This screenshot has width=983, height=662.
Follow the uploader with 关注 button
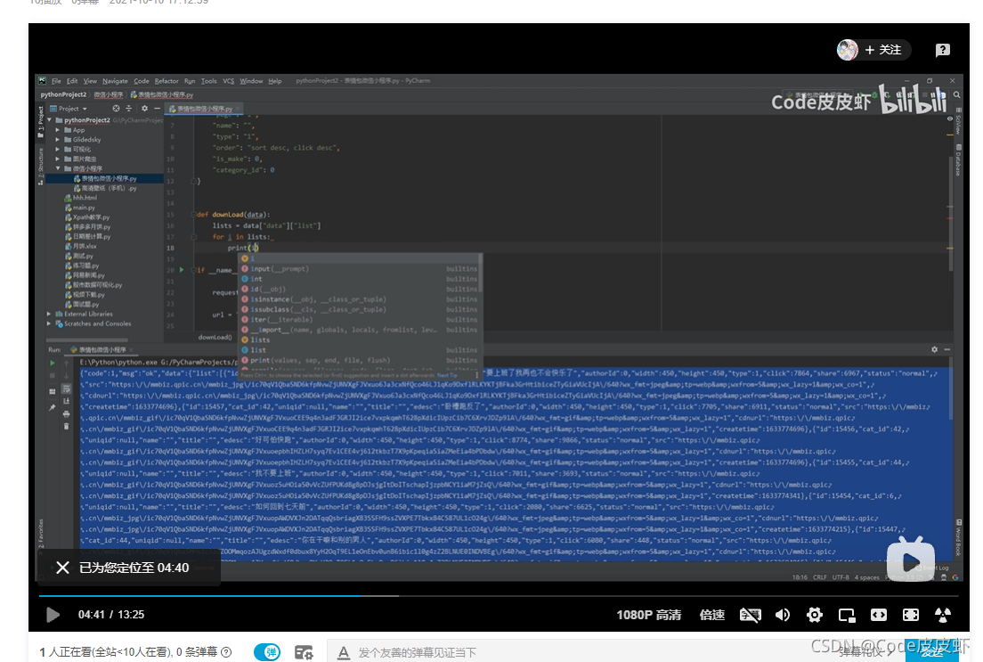883,50
